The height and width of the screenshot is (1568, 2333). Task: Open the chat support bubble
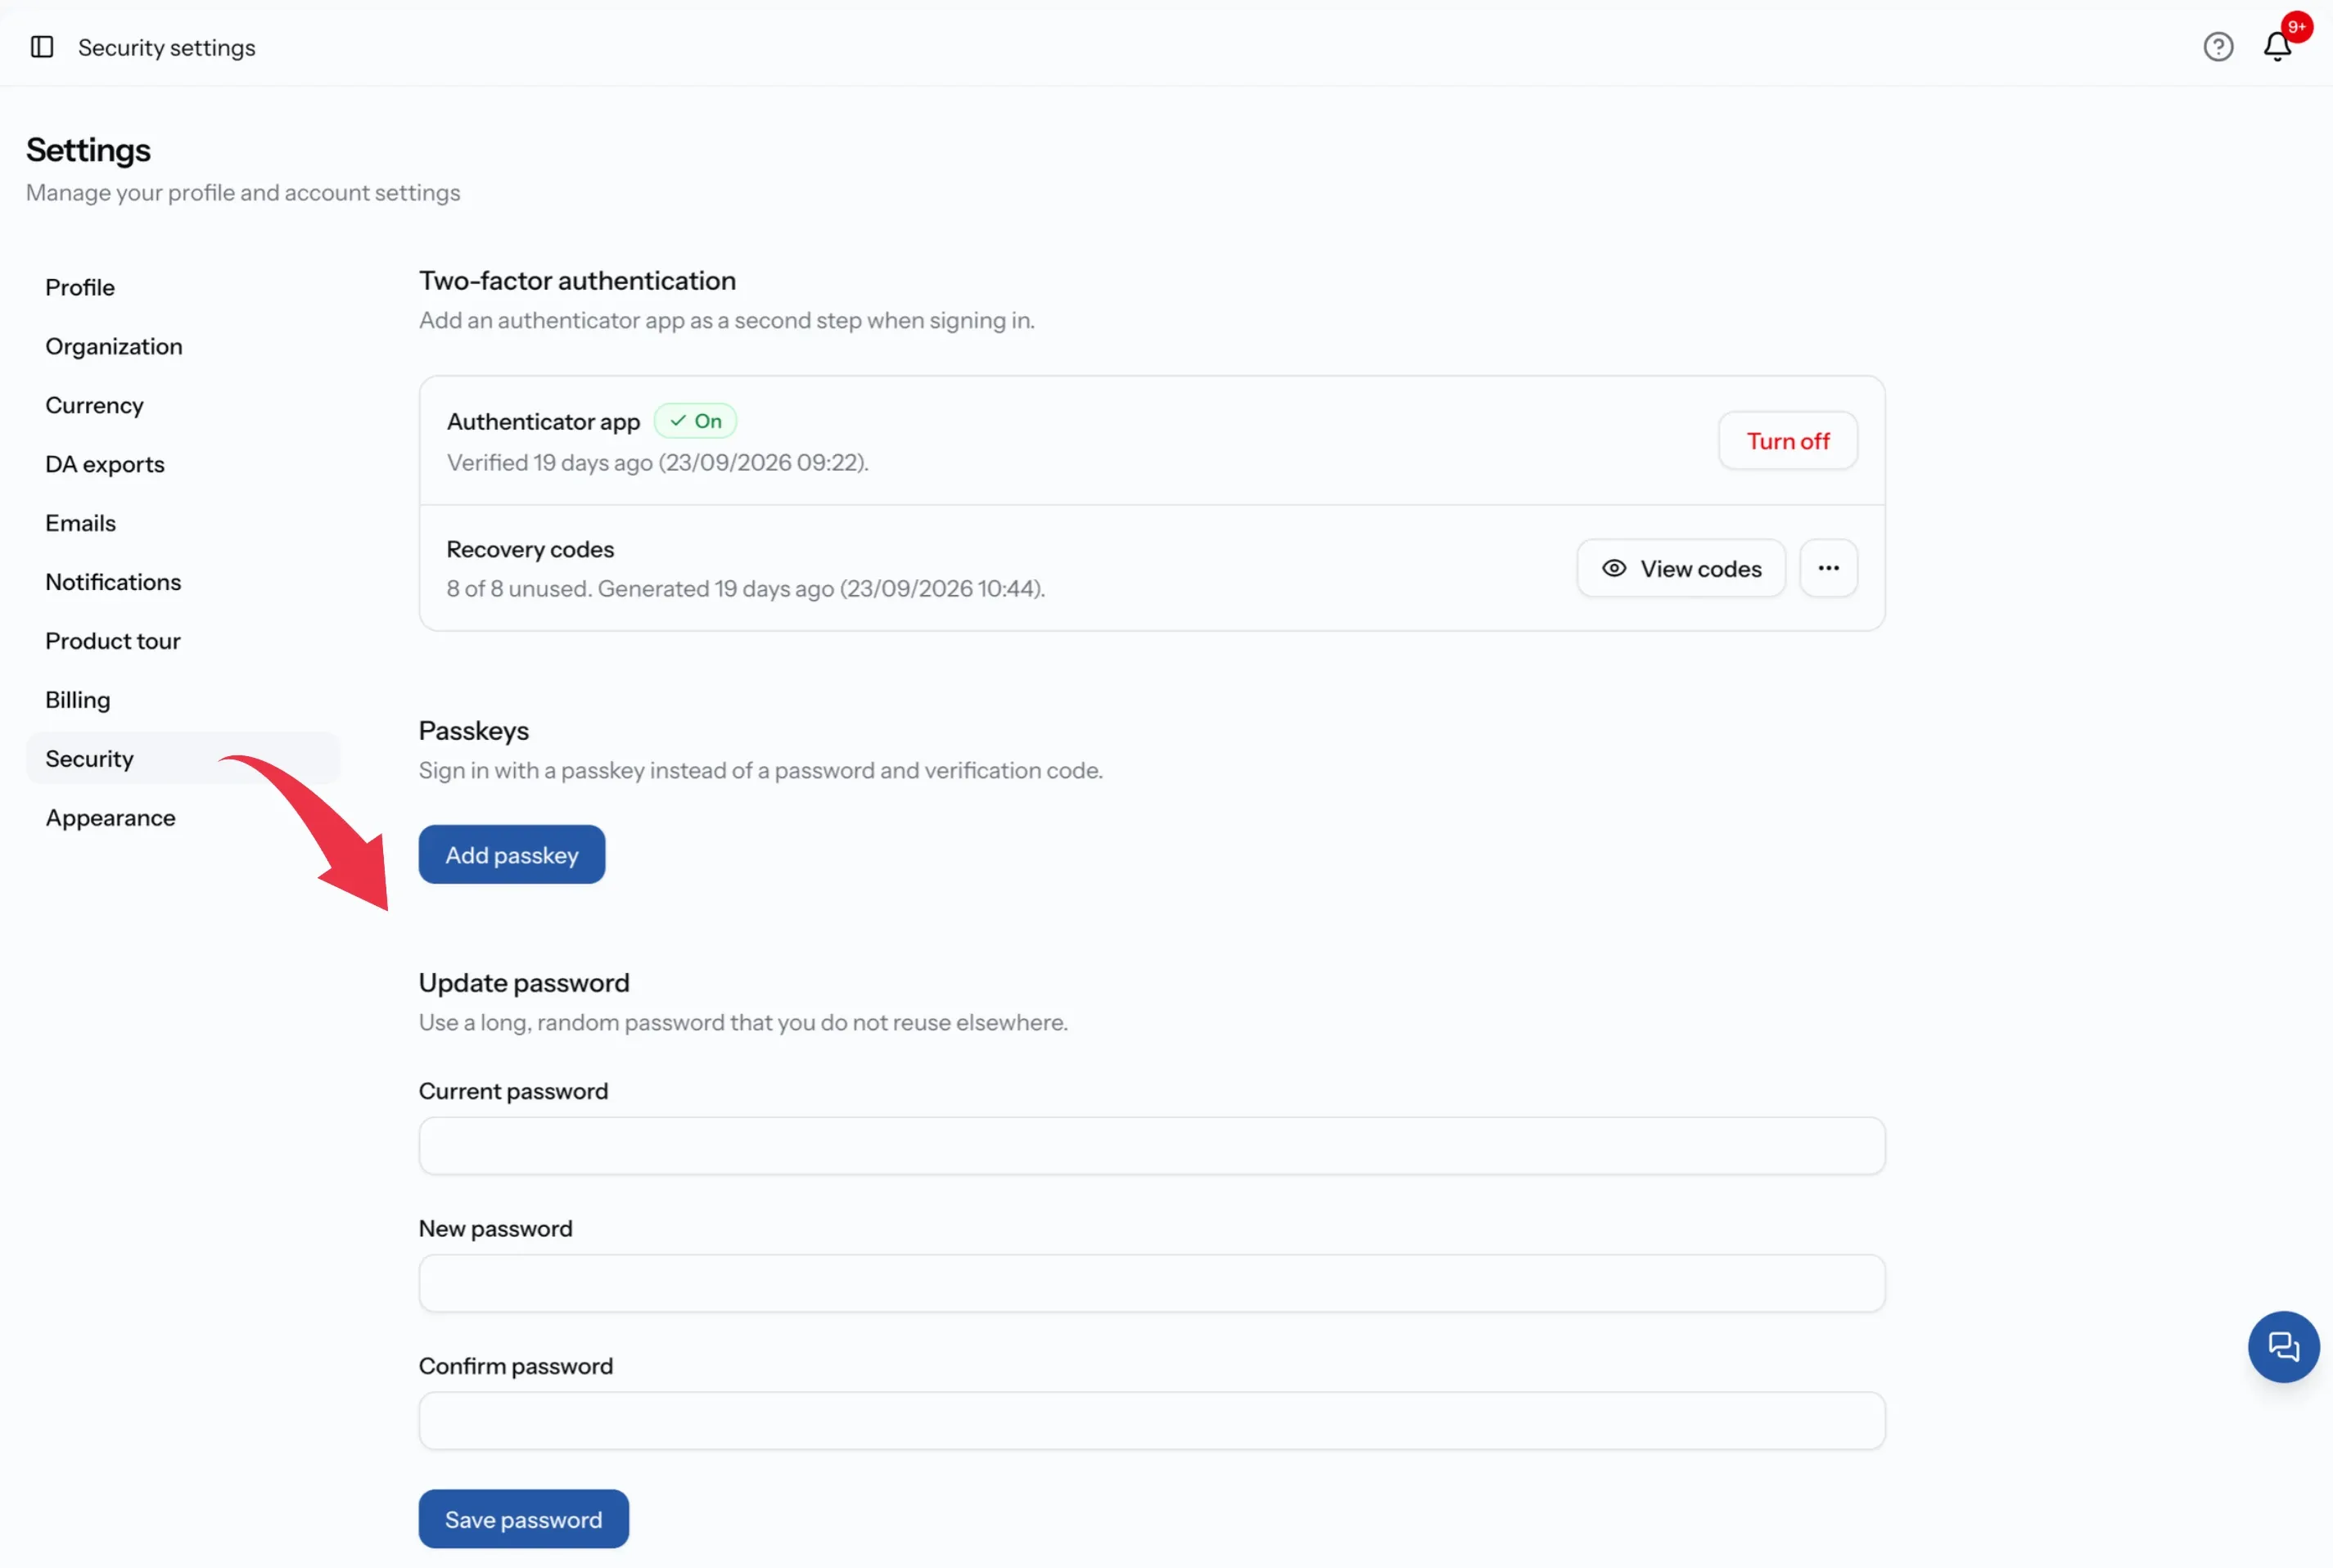(x=2283, y=1346)
